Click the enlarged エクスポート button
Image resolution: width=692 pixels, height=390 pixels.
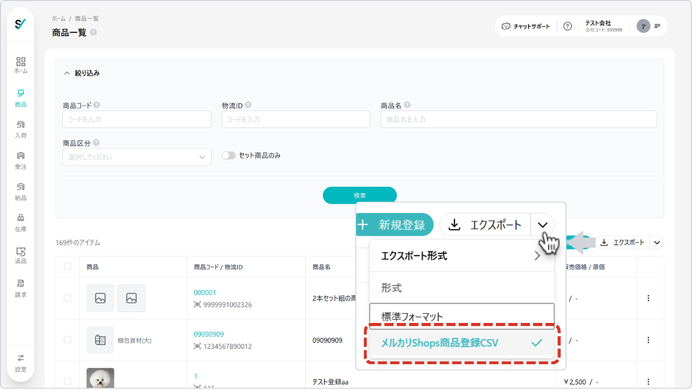485,224
